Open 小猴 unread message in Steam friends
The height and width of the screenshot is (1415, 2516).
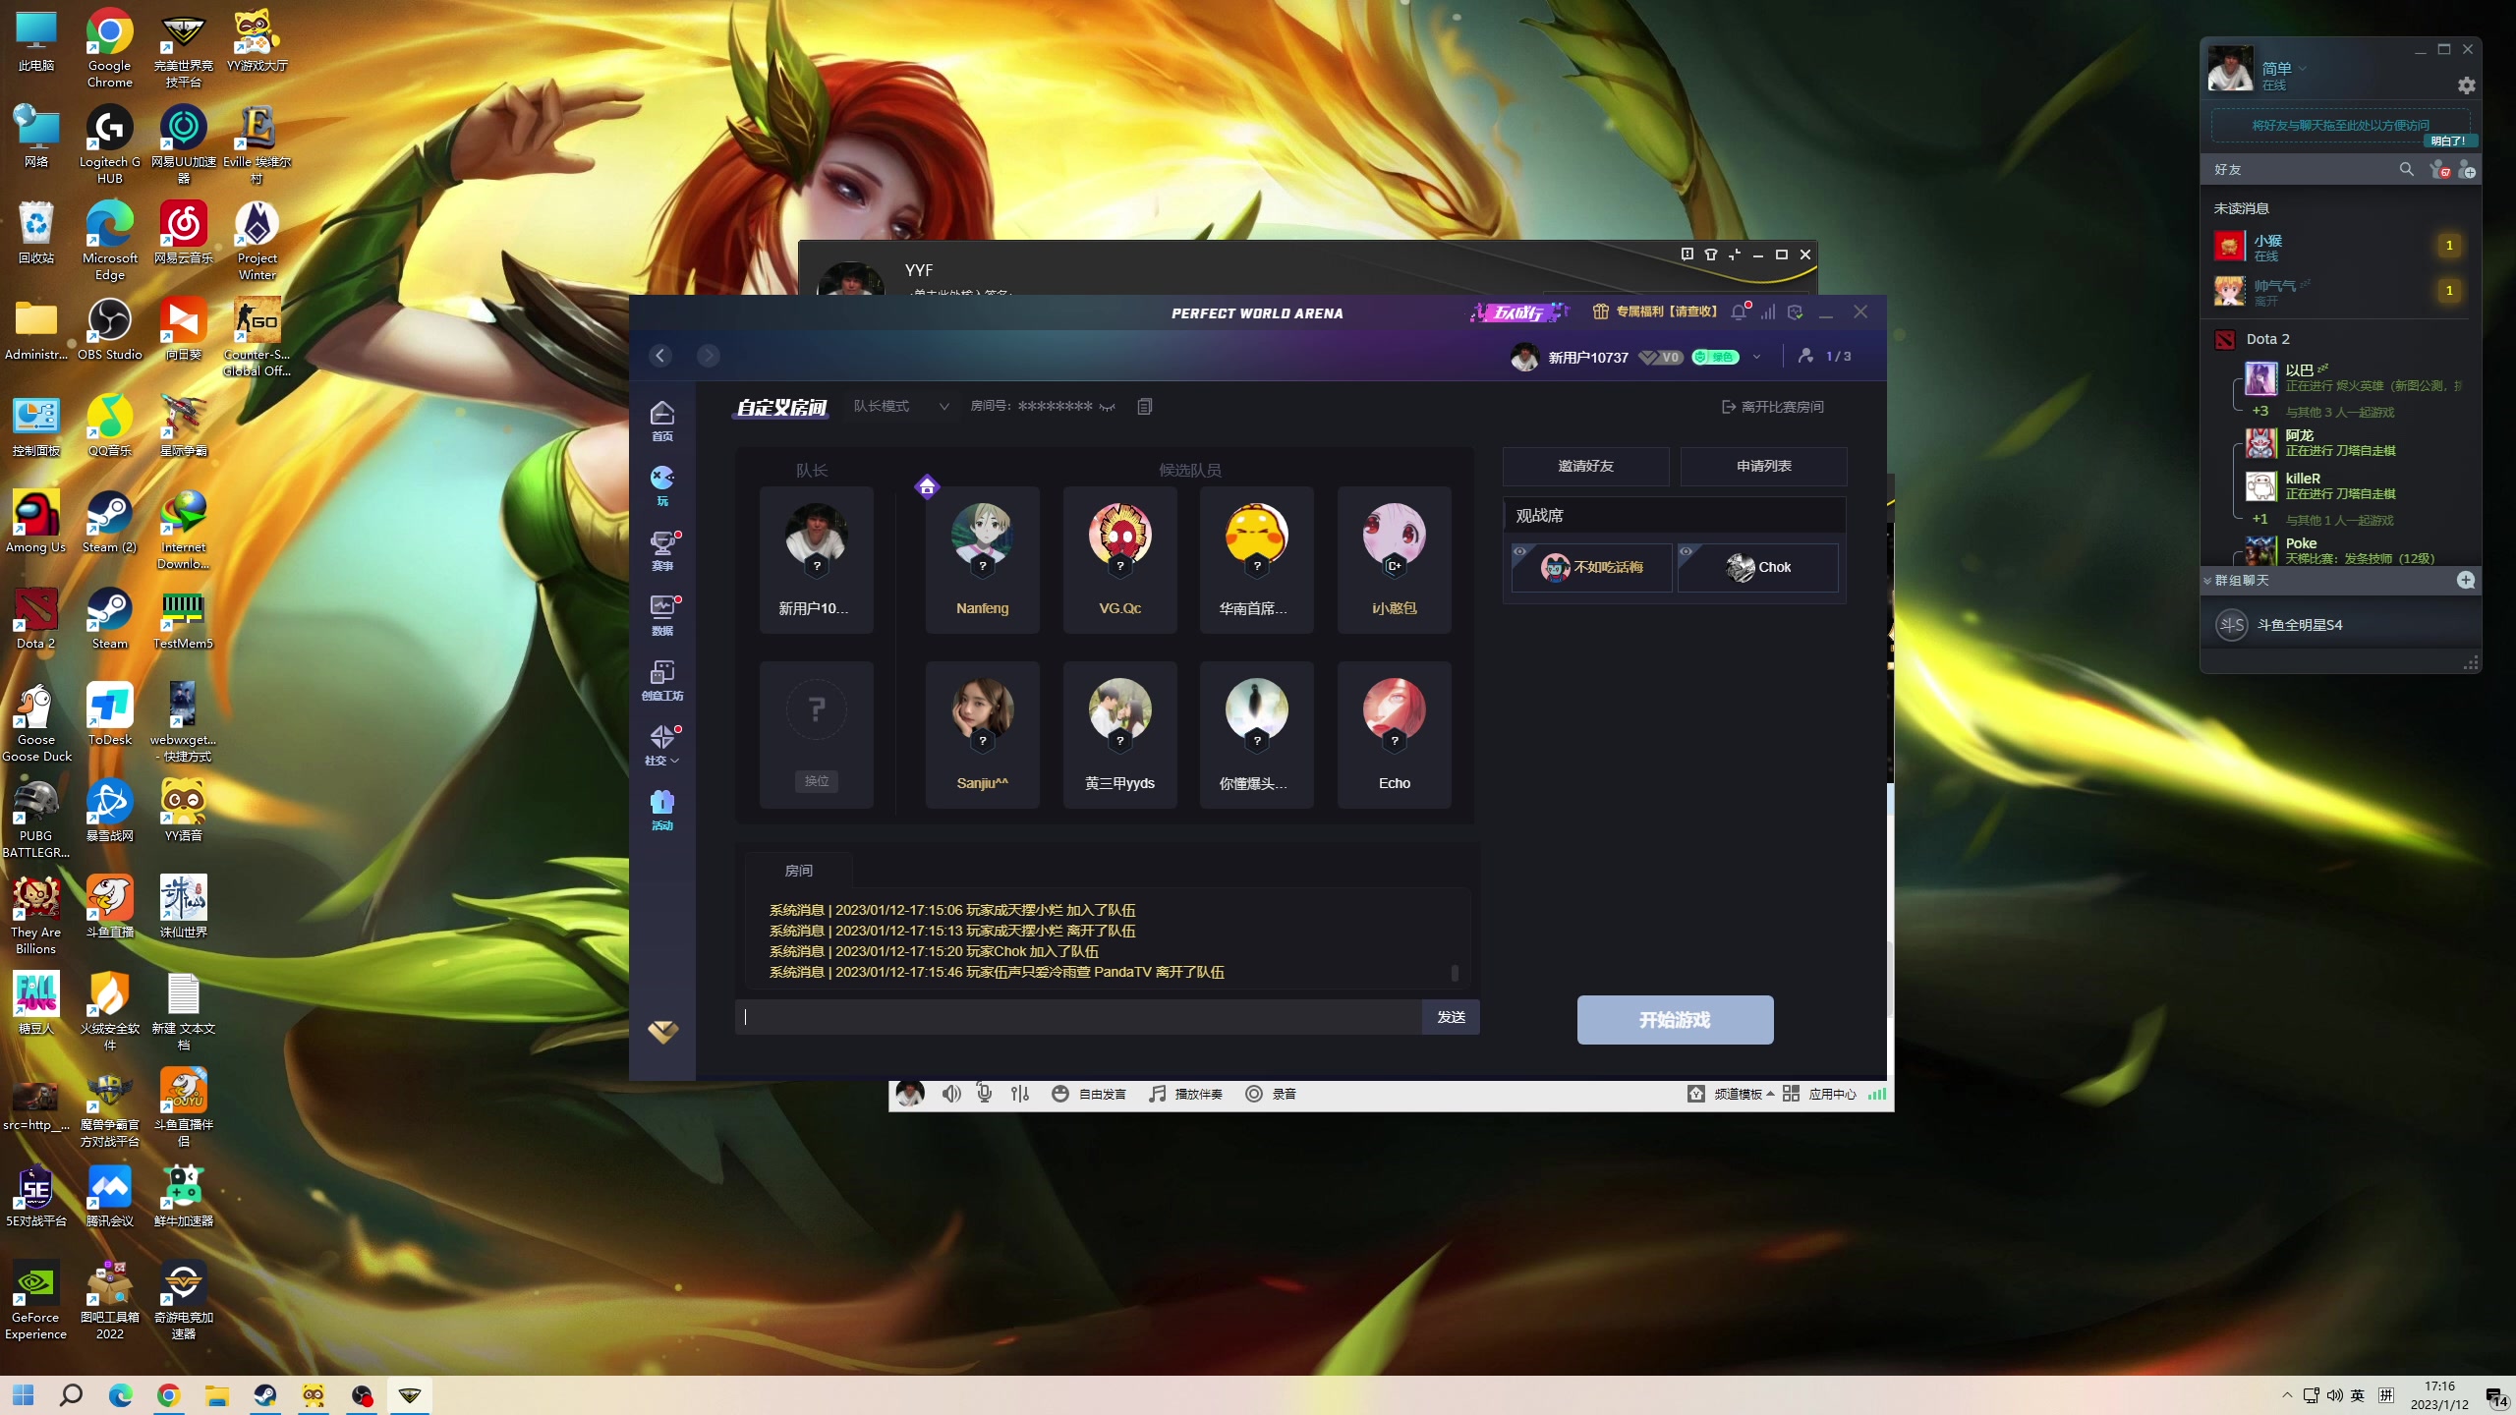pyautogui.click(x=2340, y=246)
